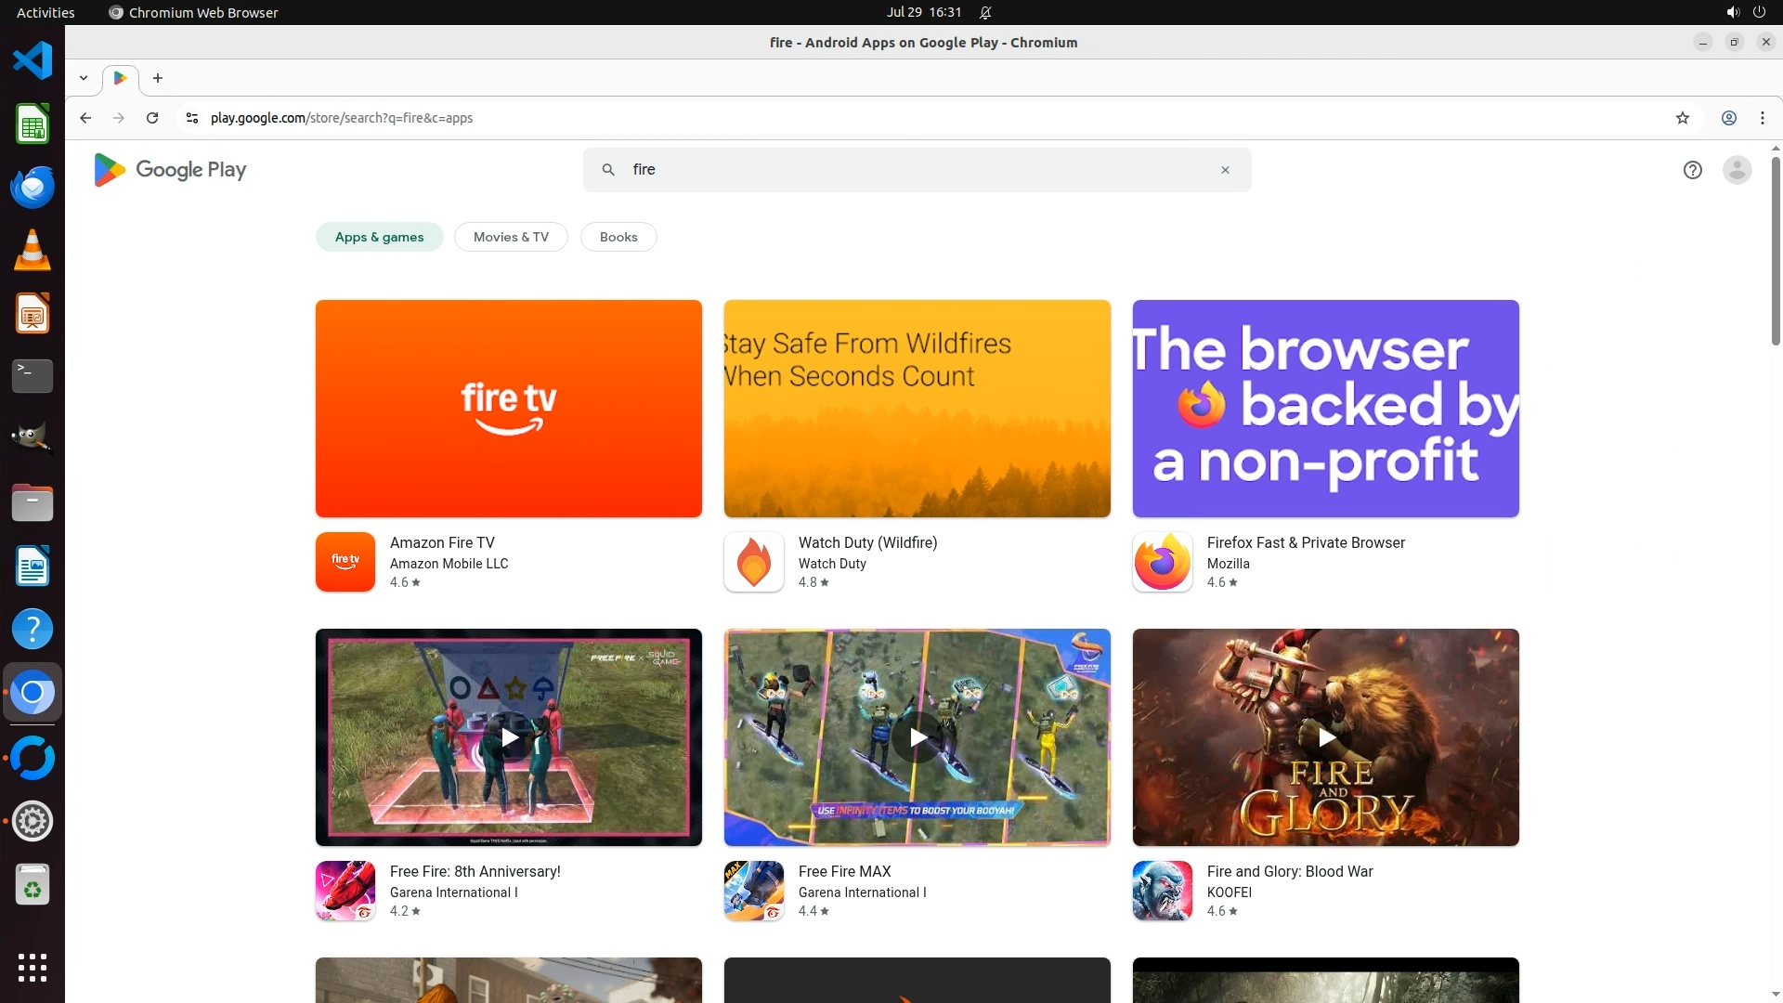Viewport: 1783px width, 1003px height.
Task: Click the Free Fire MAX app icon
Action: coord(753,891)
